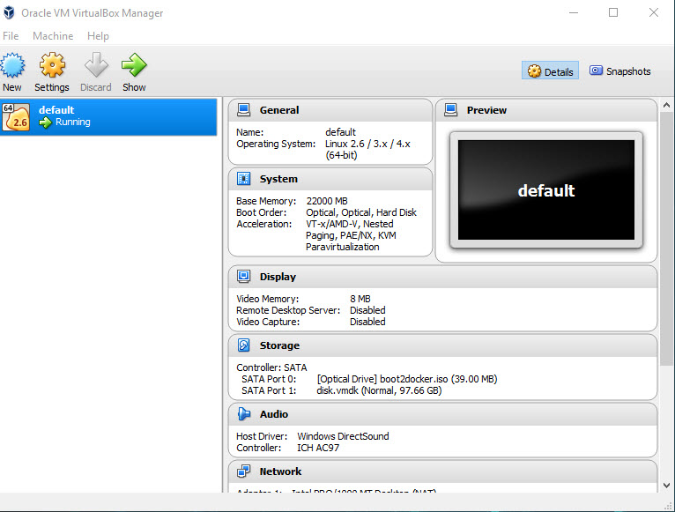Click the default VM preview thumbnail
675x512 pixels.
pos(545,190)
